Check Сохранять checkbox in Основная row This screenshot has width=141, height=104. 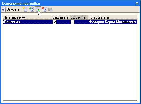coord(72,22)
